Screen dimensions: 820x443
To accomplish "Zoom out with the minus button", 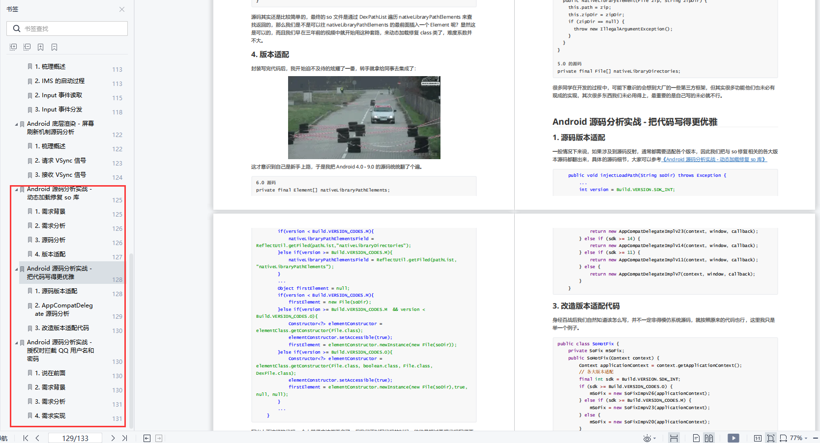I will [x=816, y=438].
